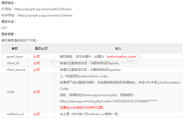Click the description mentioning appid

point(90,63)
